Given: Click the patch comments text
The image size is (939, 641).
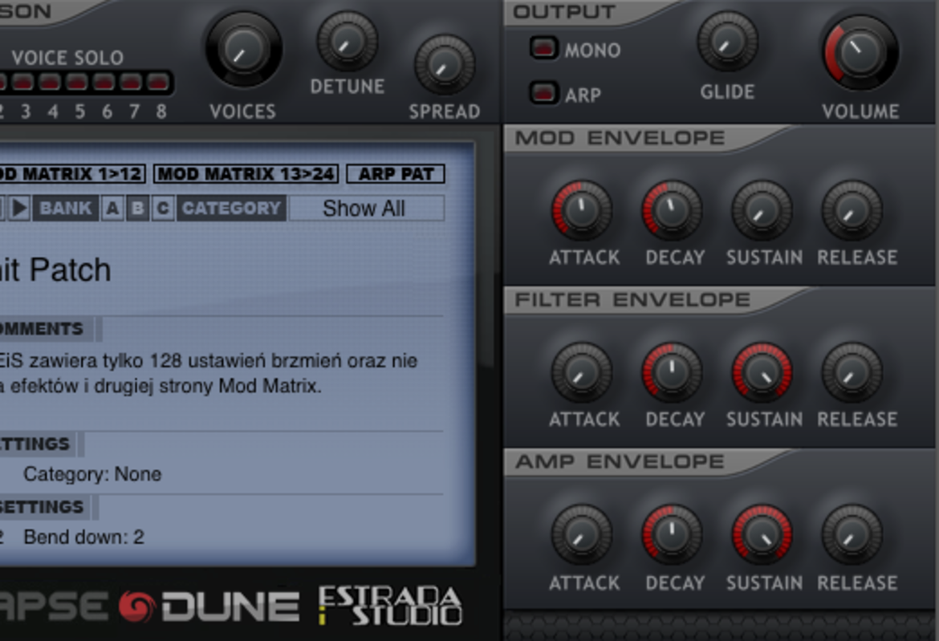Looking at the screenshot, I should (x=209, y=374).
